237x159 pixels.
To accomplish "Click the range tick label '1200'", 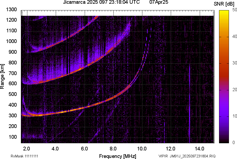I will pyautogui.click(x=11, y=20).
